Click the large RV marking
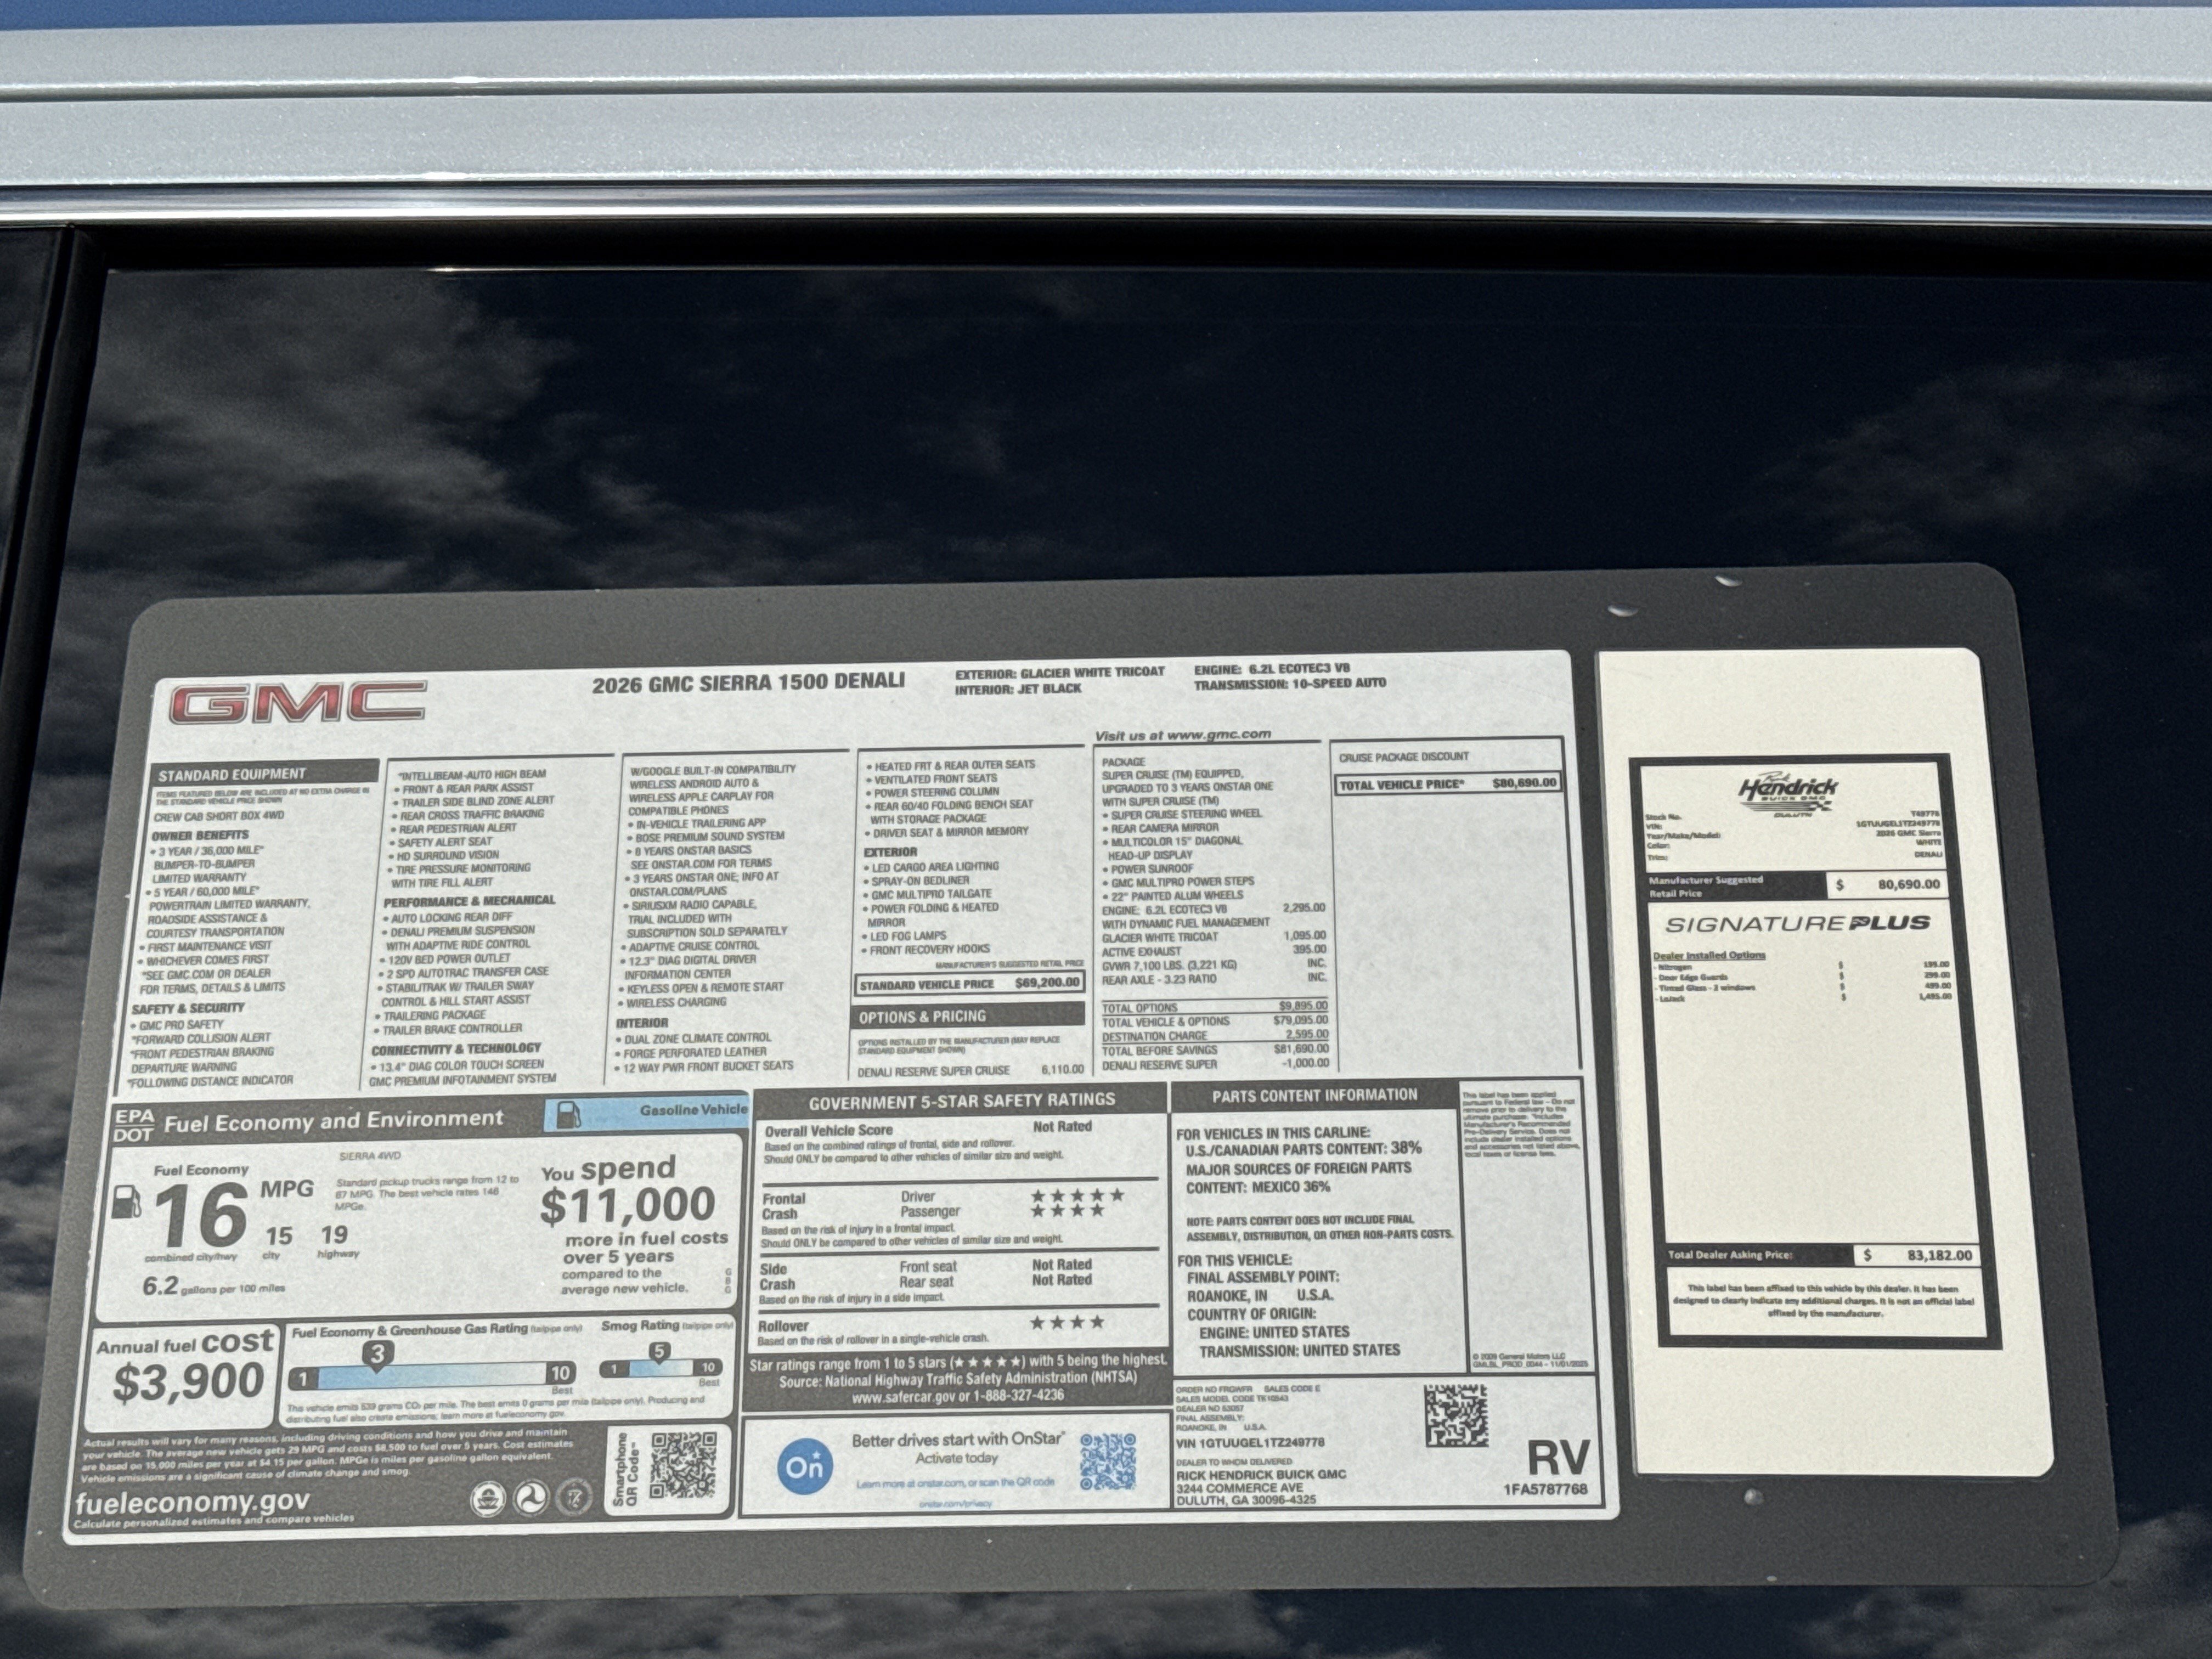Viewport: 2212px width, 1659px height. pos(1557,1458)
